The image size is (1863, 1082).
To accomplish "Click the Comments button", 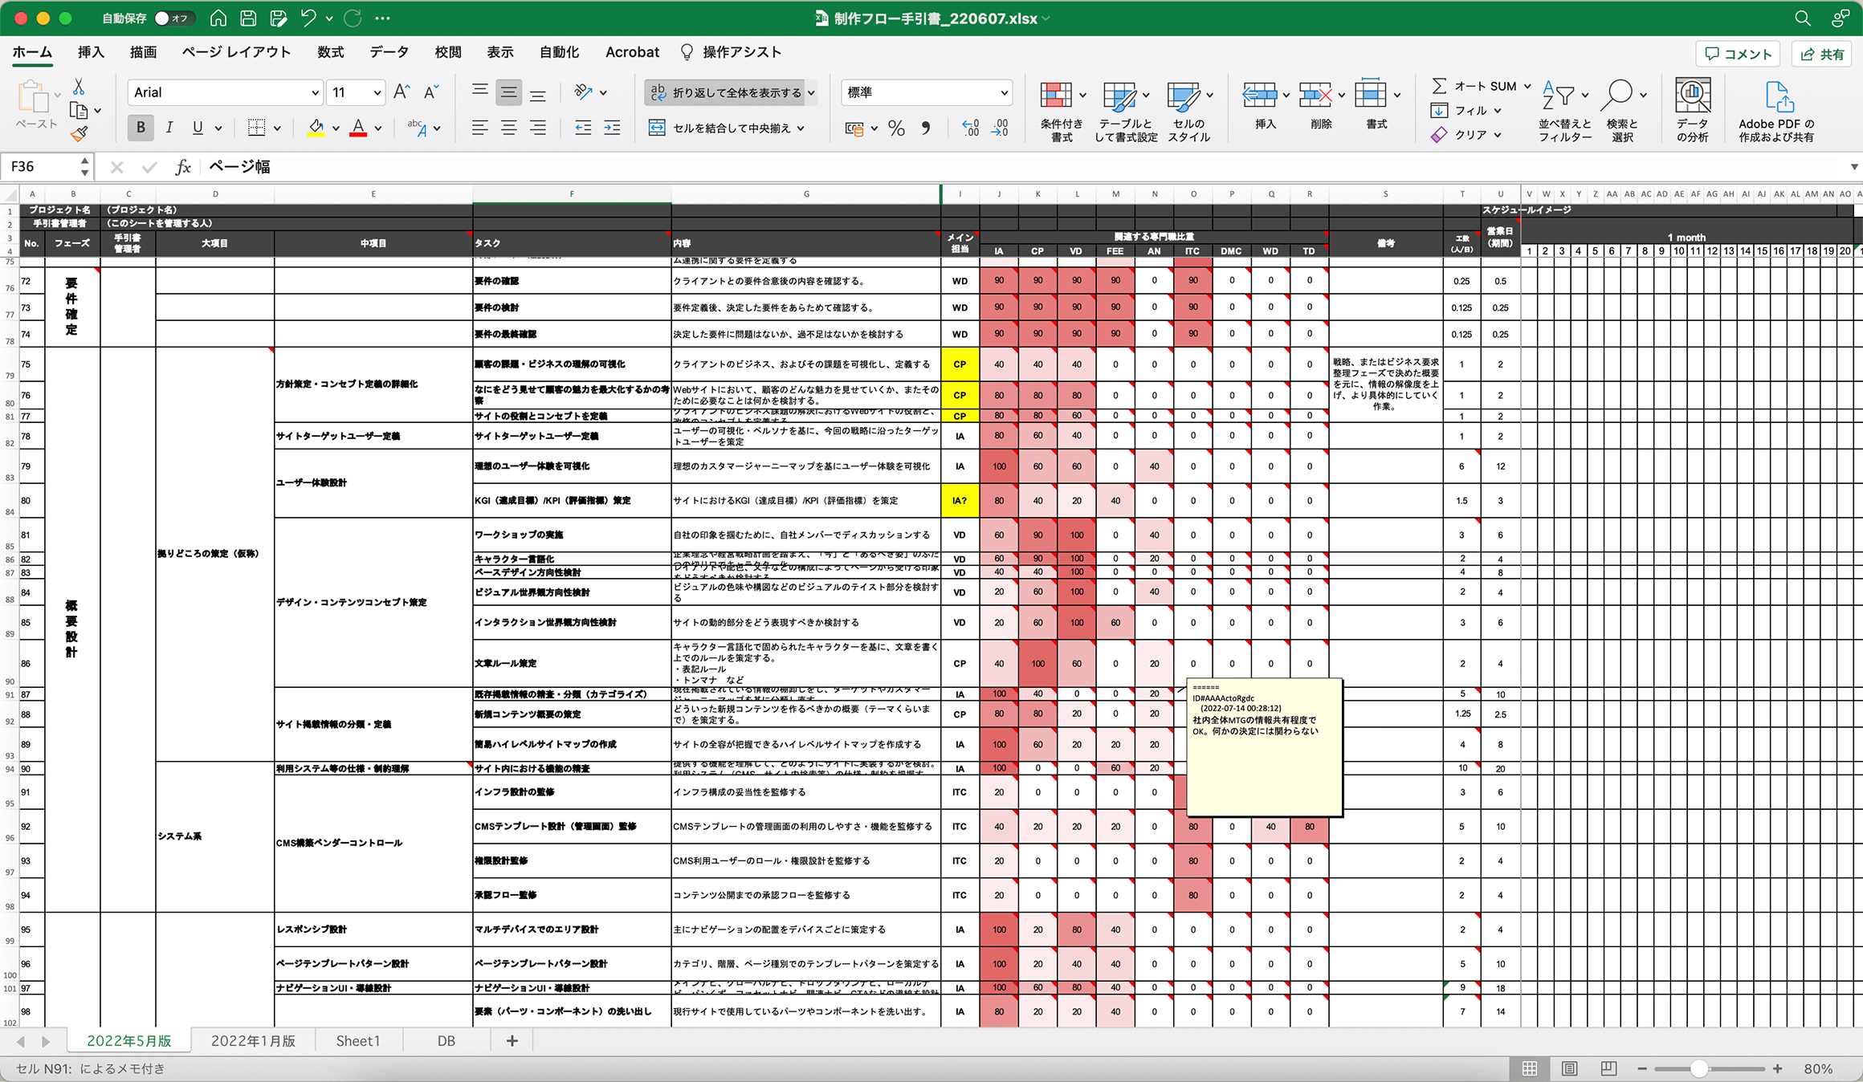I will point(1739,54).
